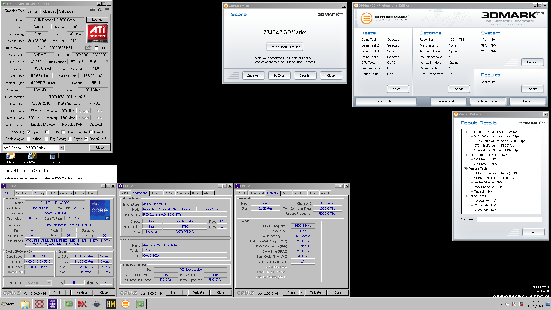Switch to the Advanced tab in GPU-Z
The image size is (551, 310).
tap(49, 11)
